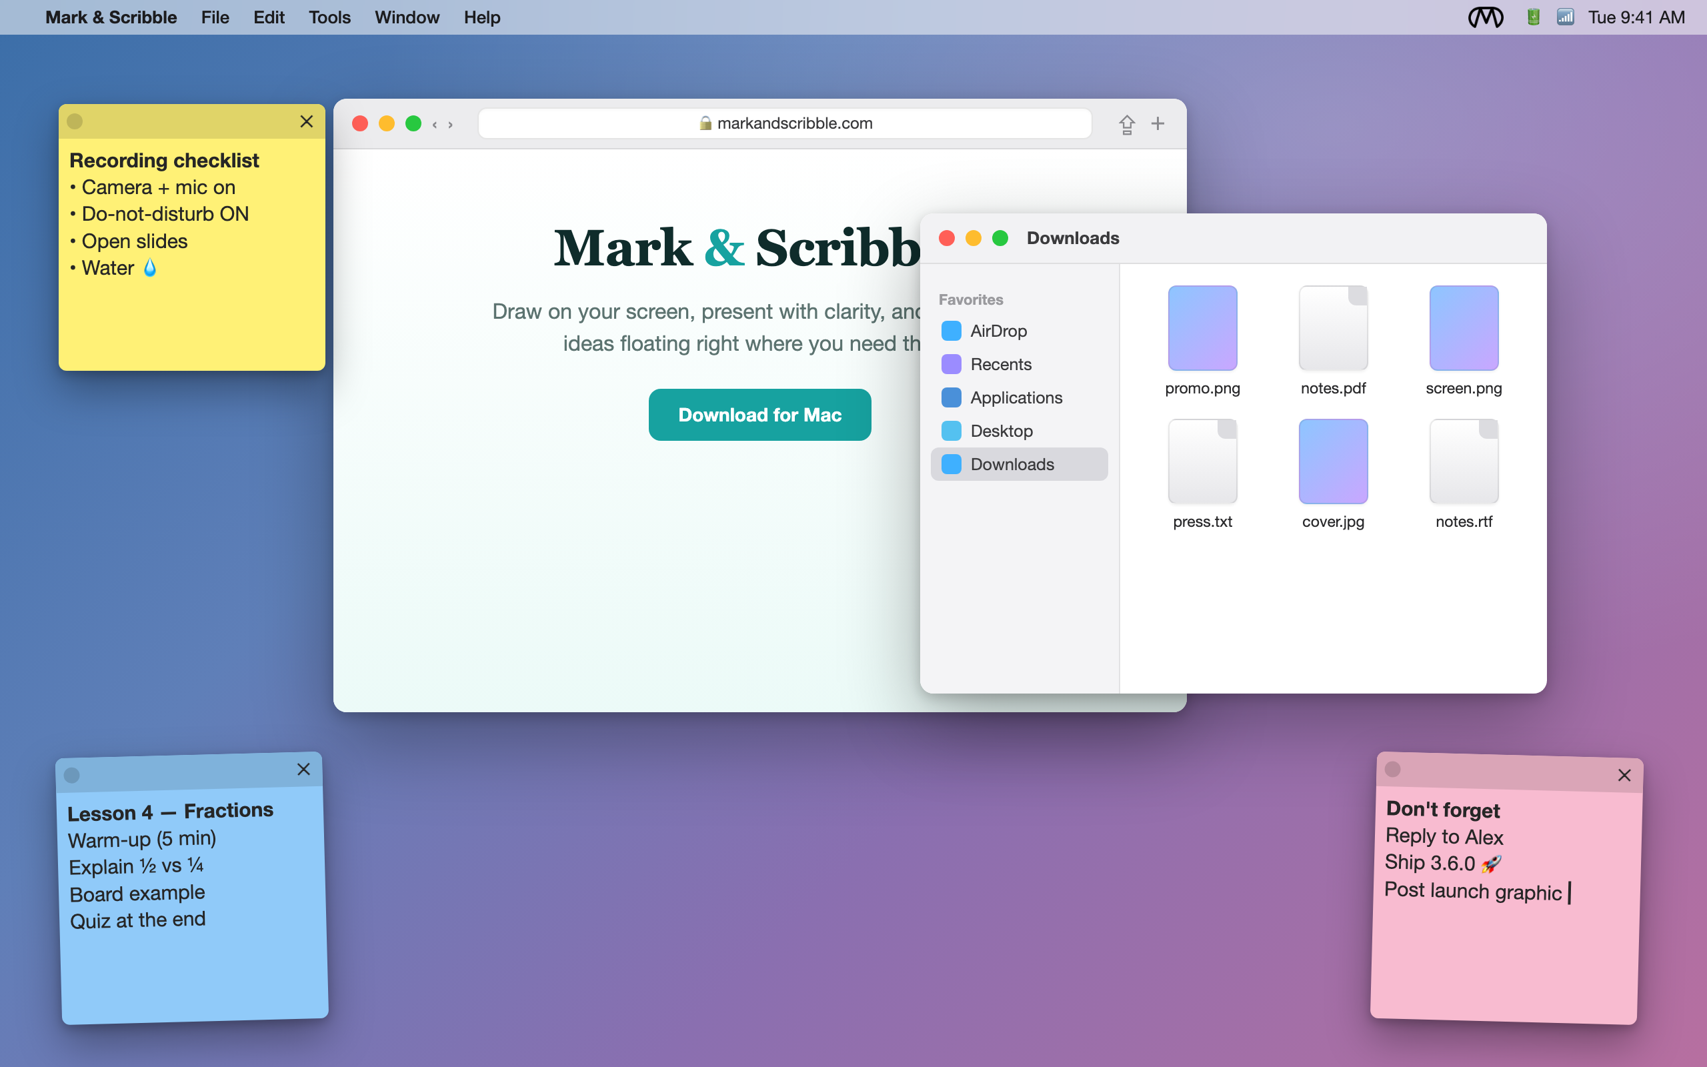The width and height of the screenshot is (1707, 1067).
Task: Open the Mark & Scribble menu bar status icon
Action: (1486, 17)
